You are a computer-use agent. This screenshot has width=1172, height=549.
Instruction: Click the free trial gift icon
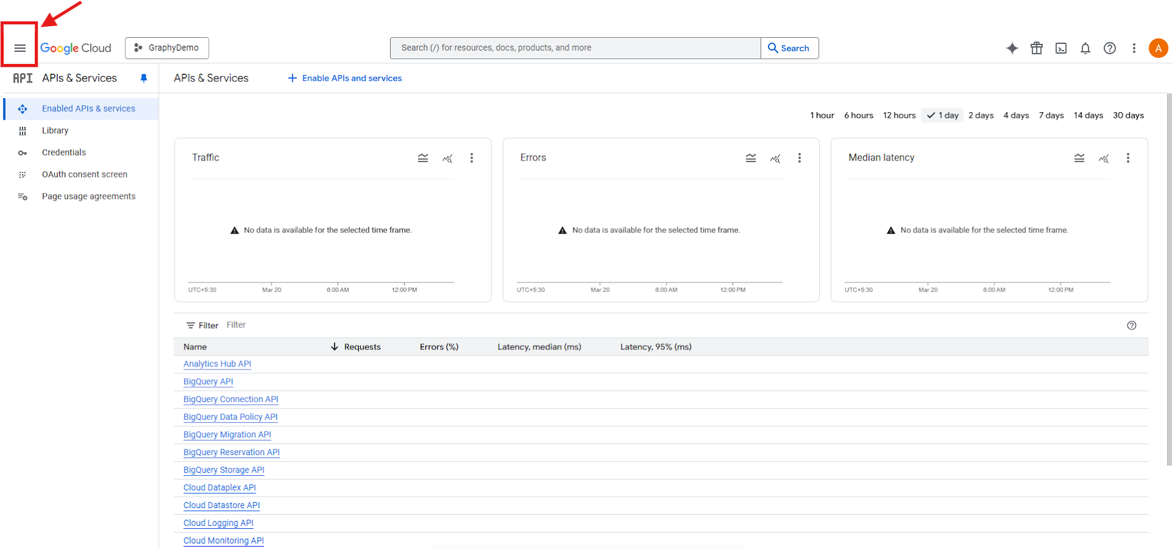pos(1036,48)
